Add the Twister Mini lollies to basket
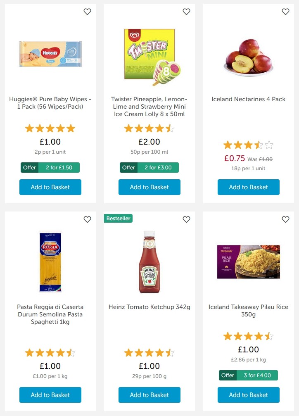The height and width of the screenshot is (416, 299). pos(149,187)
